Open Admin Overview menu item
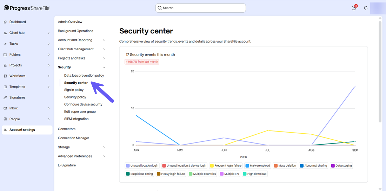 pos(70,22)
